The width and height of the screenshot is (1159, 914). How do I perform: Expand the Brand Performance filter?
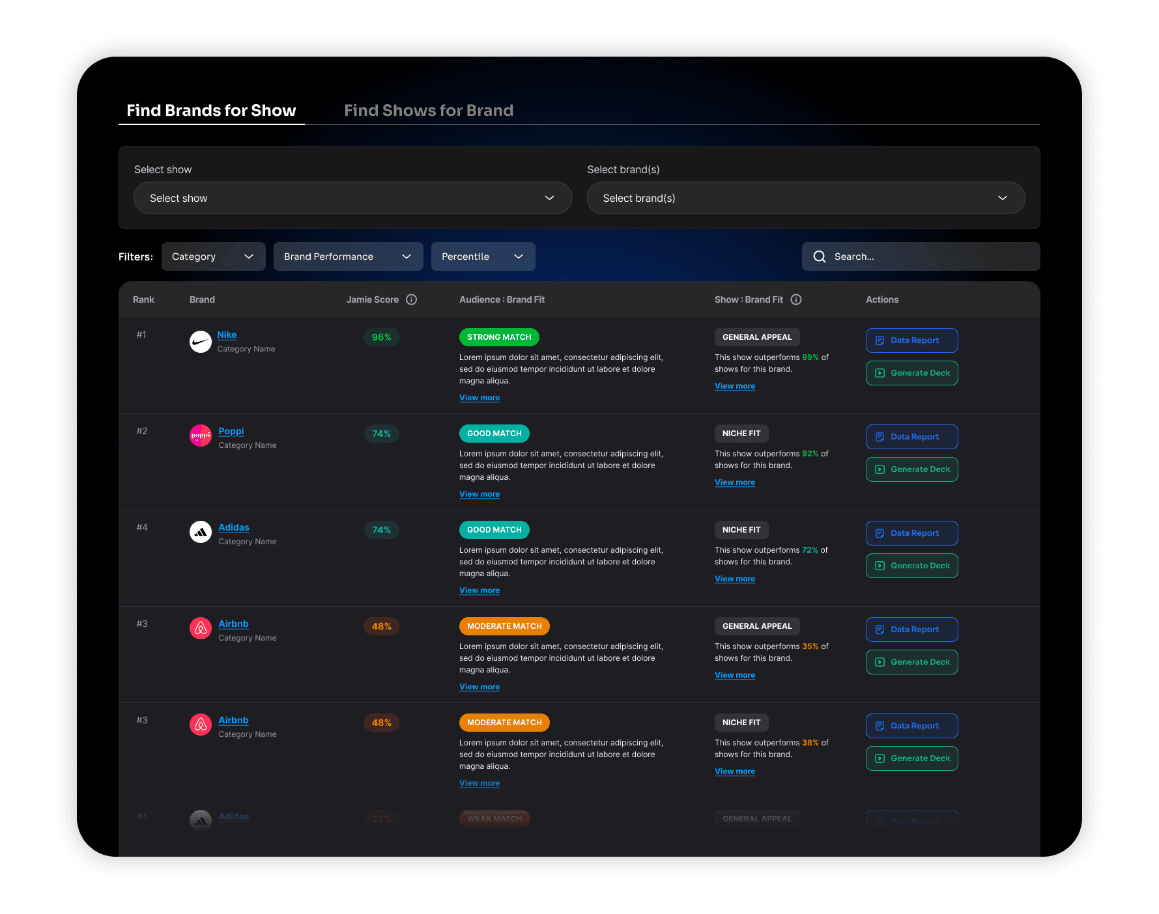click(x=348, y=256)
